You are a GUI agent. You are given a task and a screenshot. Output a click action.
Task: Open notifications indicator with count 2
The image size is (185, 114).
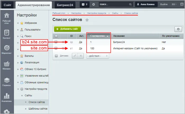(x=85, y=4)
